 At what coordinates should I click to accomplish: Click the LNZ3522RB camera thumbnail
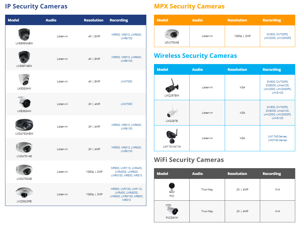click(24, 192)
